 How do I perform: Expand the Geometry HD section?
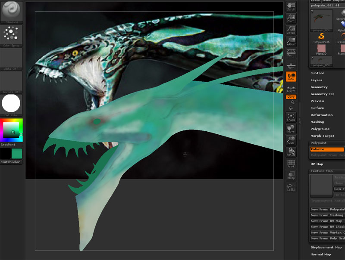322,94
